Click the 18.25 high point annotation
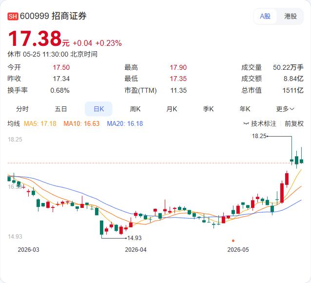The width and height of the screenshot is (311, 283). coord(259,136)
